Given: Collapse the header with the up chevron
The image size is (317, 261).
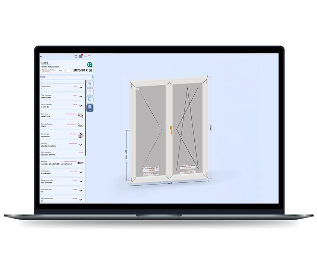Looking at the screenshot, I should [x=85, y=56].
